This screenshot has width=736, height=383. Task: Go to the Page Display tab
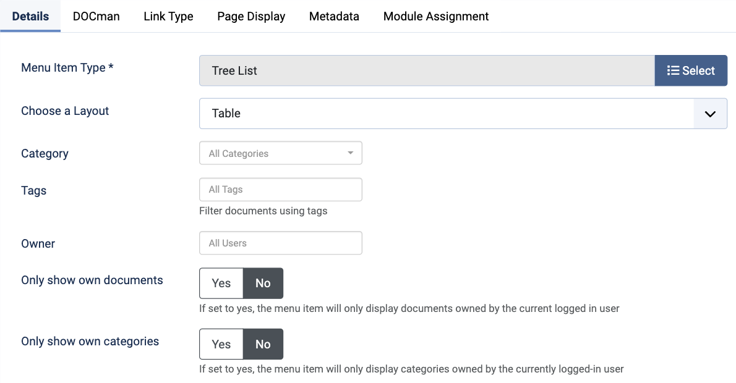click(251, 17)
